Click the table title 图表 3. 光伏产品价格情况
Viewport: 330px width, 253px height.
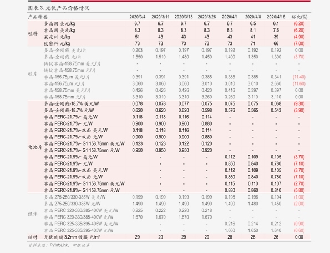click(x=59, y=8)
